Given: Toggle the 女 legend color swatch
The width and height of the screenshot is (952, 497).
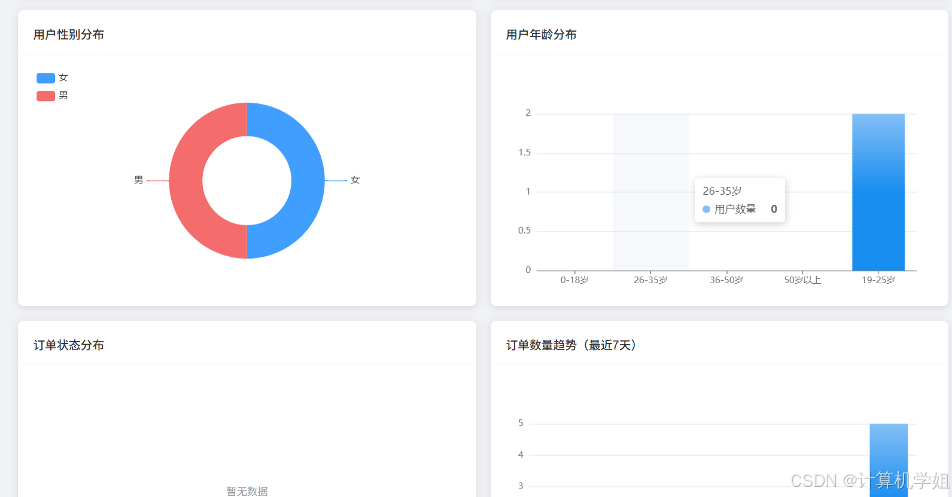Looking at the screenshot, I should pos(45,78).
